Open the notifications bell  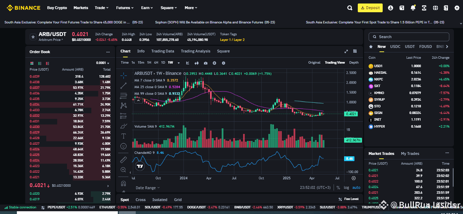(x=413, y=8)
